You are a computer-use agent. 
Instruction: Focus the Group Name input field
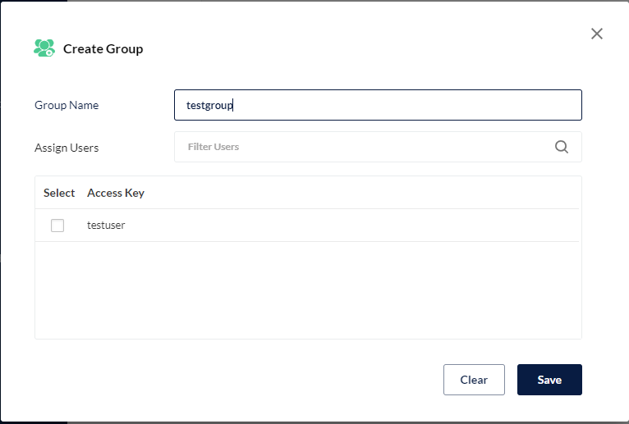pyautogui.click(x=378, y=105)
